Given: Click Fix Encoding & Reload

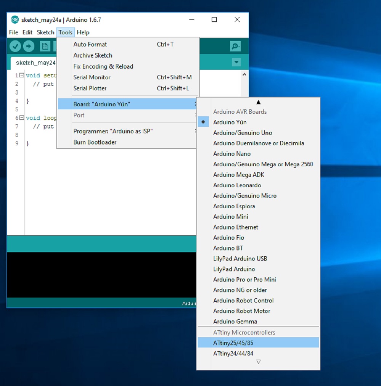Looking at the screenshot, I should 127,66.
